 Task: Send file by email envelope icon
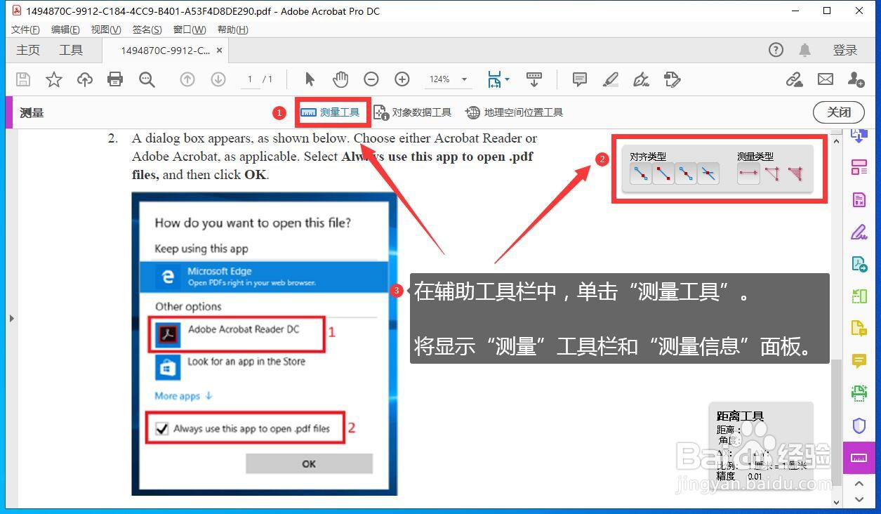826,79
